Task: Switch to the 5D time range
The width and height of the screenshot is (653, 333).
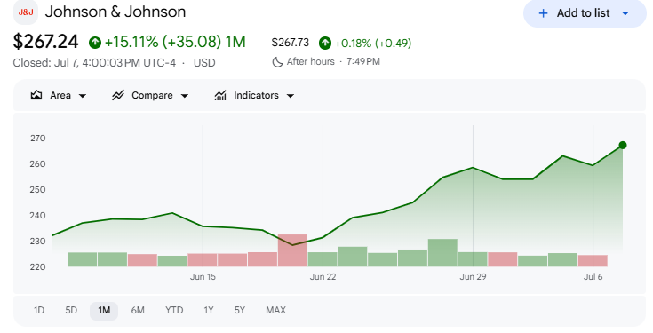Action: coord(71,311)
